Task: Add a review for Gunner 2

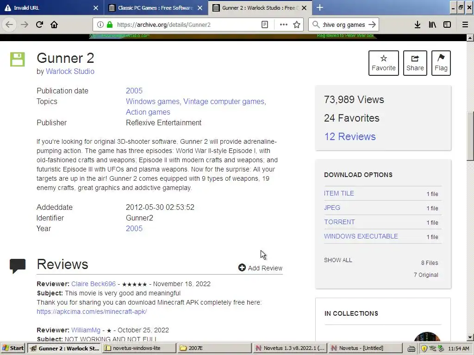Action: pyautogui.click(x=260, y=268)
